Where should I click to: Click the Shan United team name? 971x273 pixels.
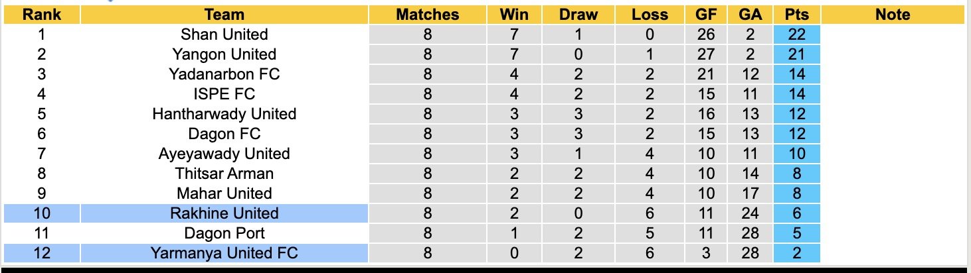[224, 34]
